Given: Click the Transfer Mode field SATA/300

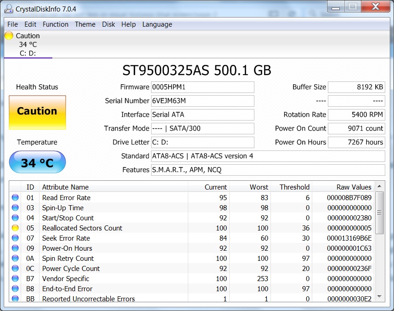Looking at the screenshot, I should coord(203,129).
